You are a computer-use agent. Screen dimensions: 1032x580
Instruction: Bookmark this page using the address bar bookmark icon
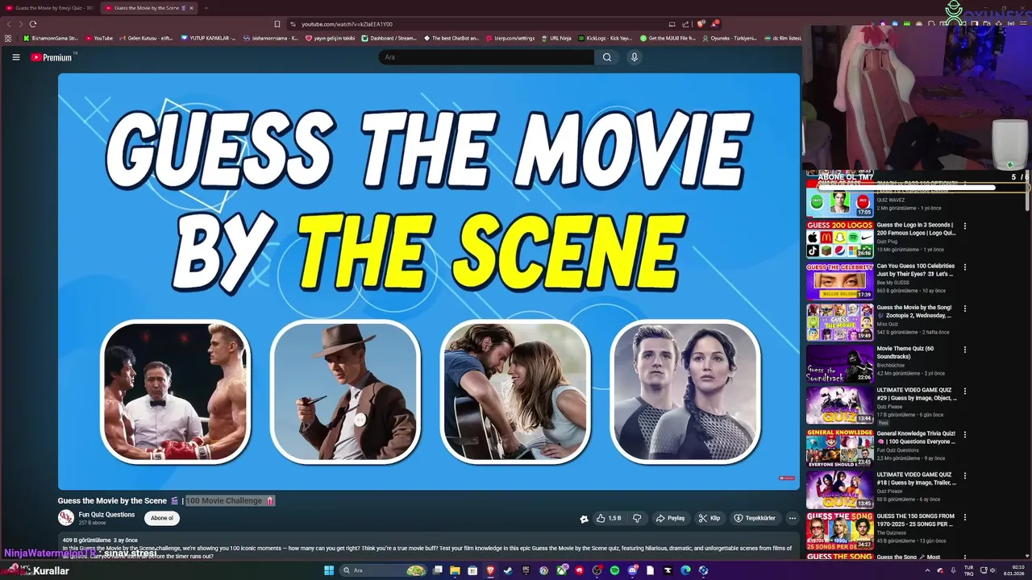pos(277,24)
